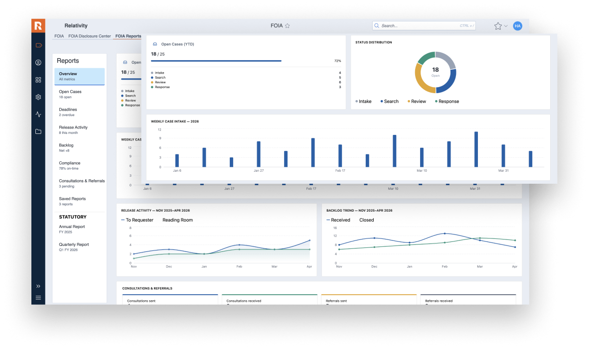Open the HA user avatar
This screenshot has width=589, height=349.
point(518,26)
